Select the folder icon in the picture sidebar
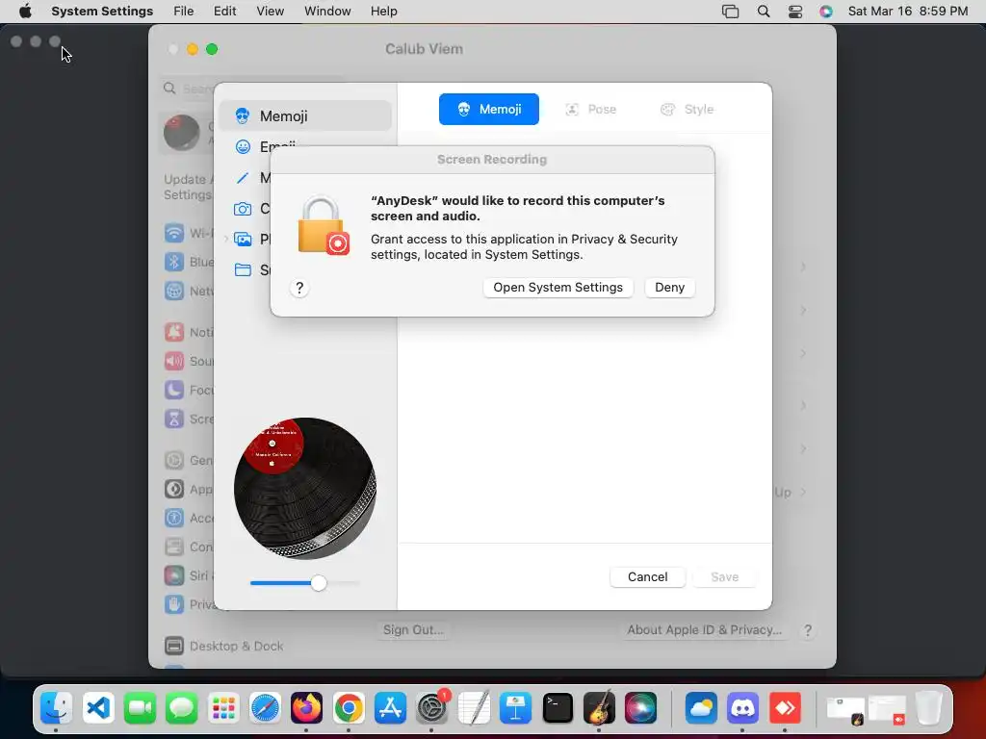 (x=243, y=270)
